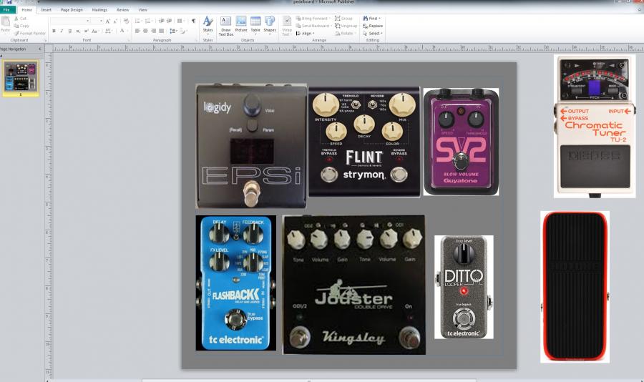Image resolution: width=644 pixels, height=382 pixels.
Task: Select the Draw Text Box tool
Action: tap(225, 26)
